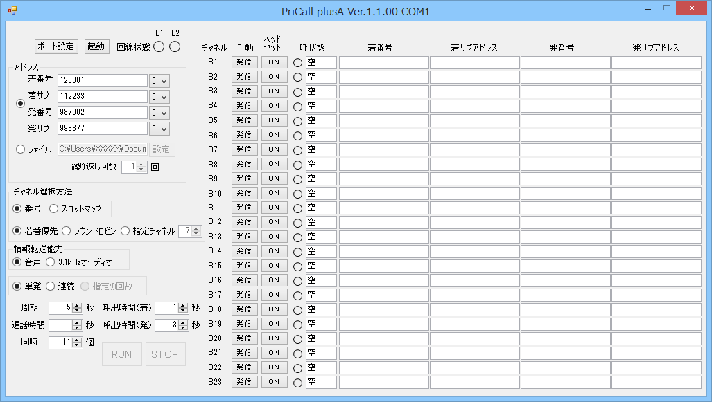Click the call state indicator for B2
Image resolution: width=712 pixels, height=402 pixels.
click(297, 77)
